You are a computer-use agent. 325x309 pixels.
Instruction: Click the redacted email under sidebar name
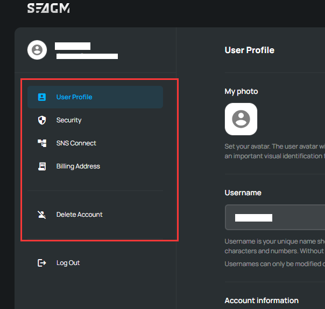[x=87, y=56]
